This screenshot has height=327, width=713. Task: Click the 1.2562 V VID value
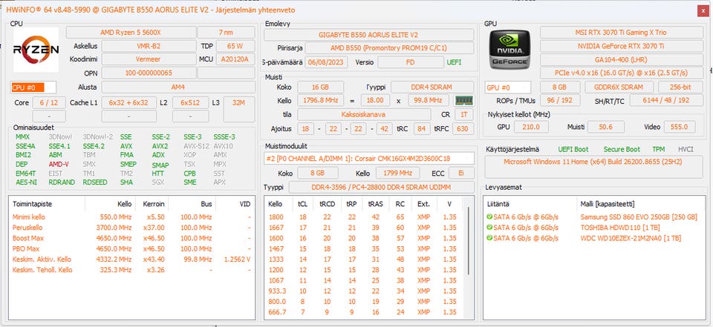click(238, 260)
